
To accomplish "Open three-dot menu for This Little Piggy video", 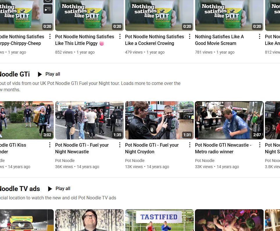I will 120,37.
